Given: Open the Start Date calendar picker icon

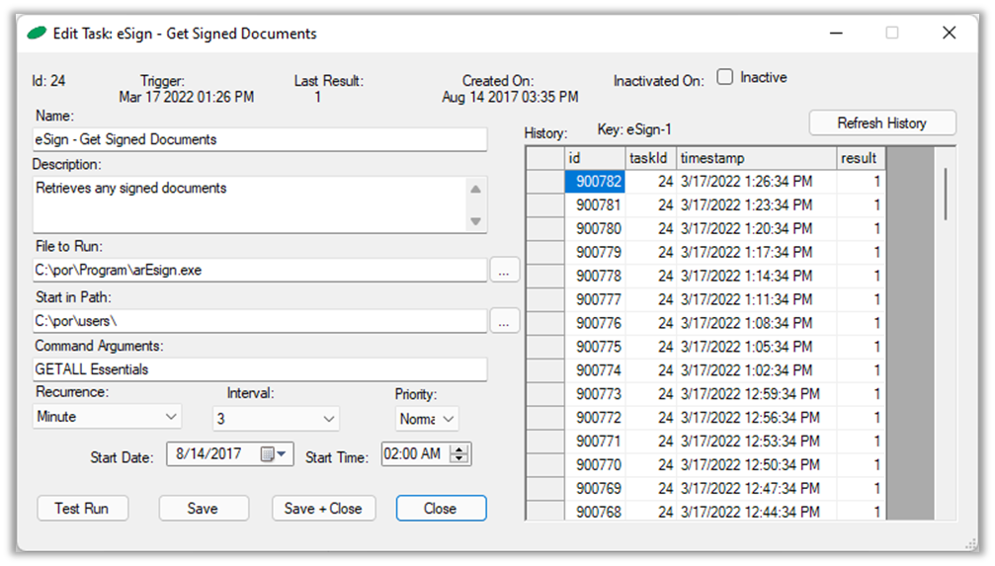Looking at the screenshot, I should (x=269, y=454).
